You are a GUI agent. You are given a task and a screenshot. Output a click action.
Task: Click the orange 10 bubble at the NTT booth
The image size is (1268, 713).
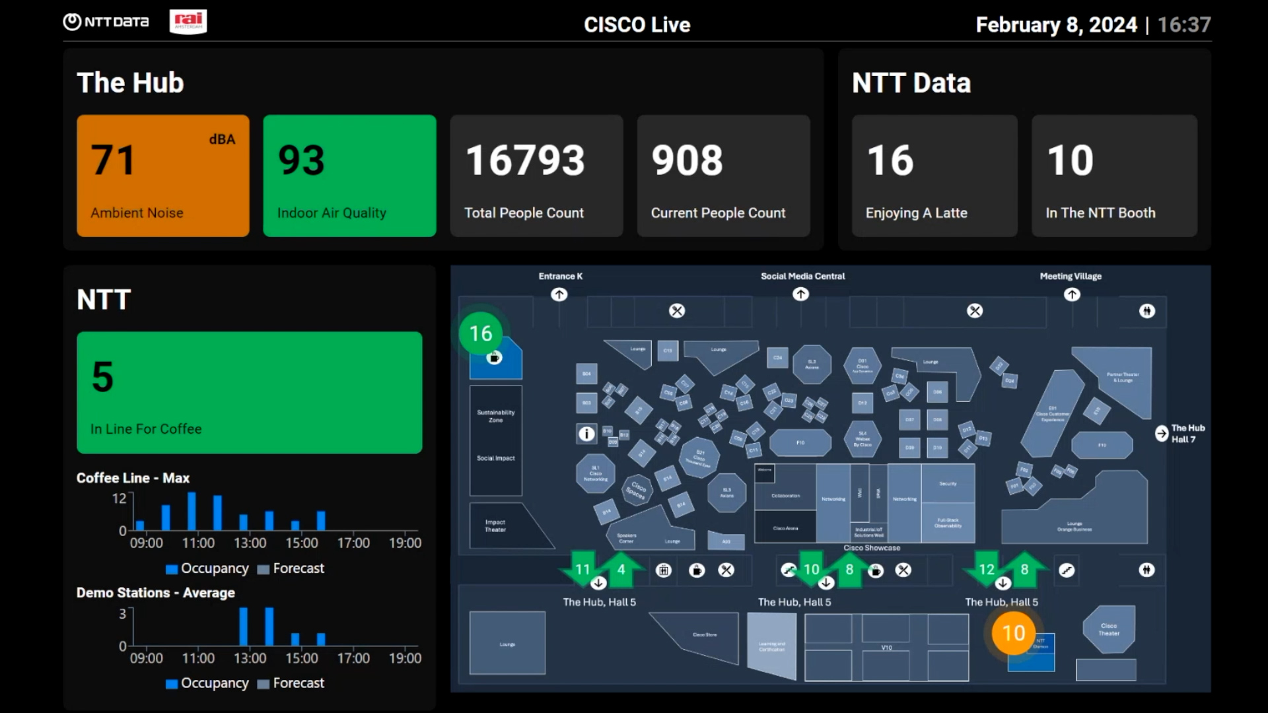point(1013,633)
